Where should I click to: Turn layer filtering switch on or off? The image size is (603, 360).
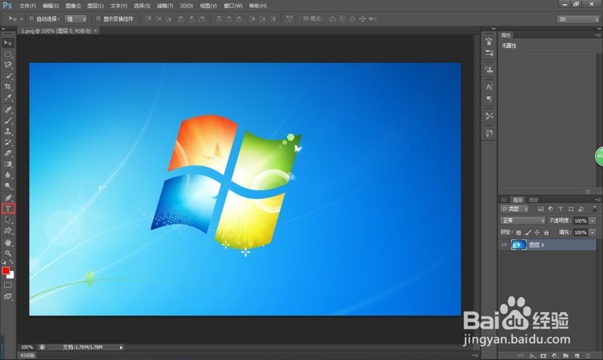(x=595, y=209)
